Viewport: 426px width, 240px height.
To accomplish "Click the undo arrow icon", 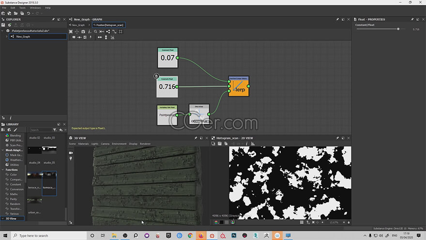I will (x=28, y=14).
